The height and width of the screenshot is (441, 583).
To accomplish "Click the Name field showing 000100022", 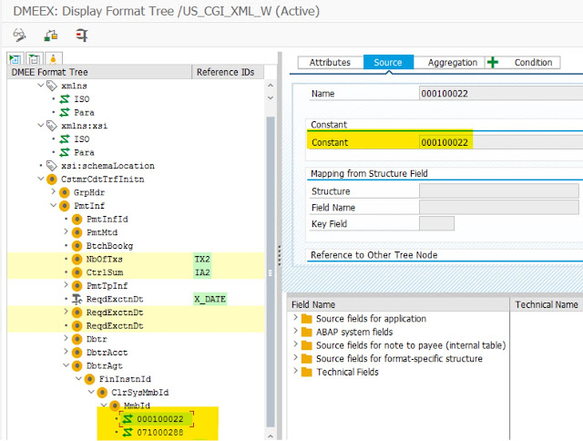I will pos(500,93).
